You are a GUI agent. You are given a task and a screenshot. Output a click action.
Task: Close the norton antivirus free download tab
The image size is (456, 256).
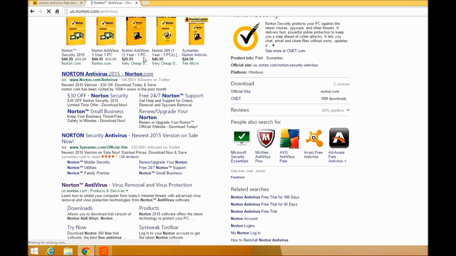coord(81,3)
